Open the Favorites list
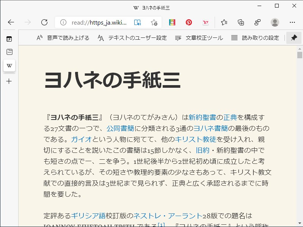303x227 pixels. pos(224,22)
